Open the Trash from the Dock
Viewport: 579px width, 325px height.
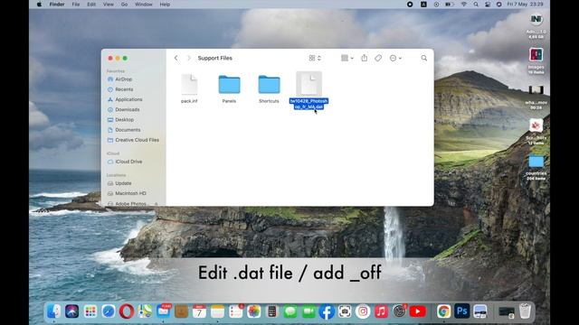coord(525,311)
